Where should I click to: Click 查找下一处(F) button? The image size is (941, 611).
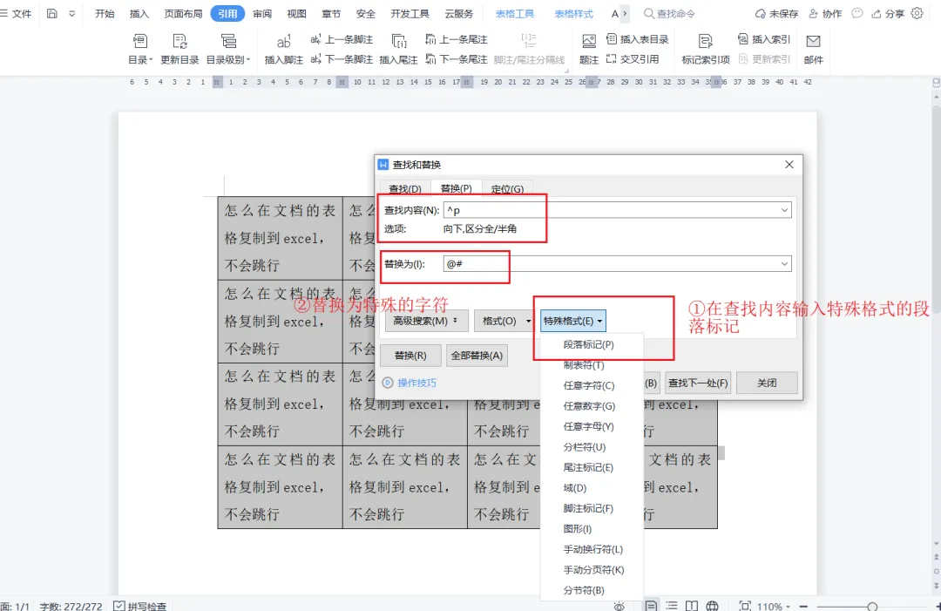(698, 383)
